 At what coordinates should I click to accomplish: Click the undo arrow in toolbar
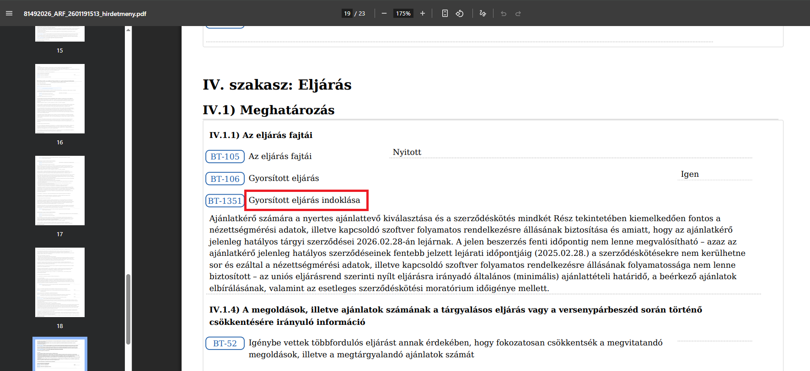pyautogui.click(x=504, y=14)
